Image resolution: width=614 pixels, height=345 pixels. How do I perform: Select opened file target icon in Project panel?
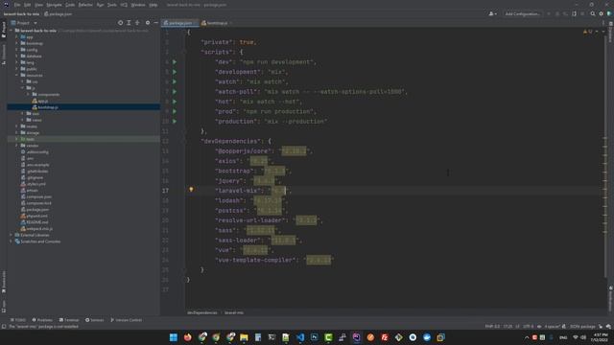tap(120, 23)
